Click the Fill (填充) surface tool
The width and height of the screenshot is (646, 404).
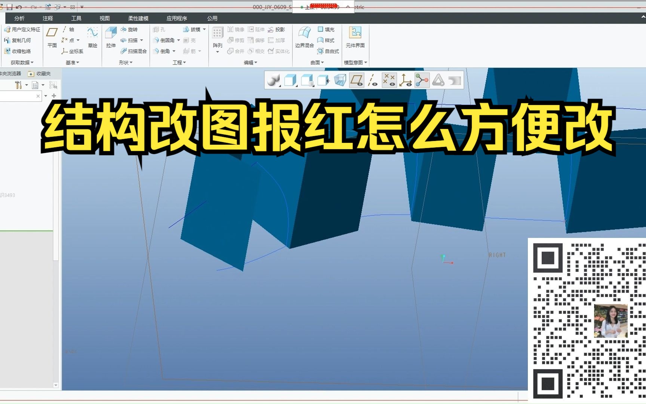click(326, 29)
